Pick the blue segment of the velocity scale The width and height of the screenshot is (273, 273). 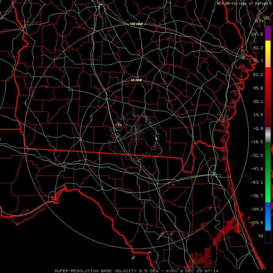tap(268, 216)
